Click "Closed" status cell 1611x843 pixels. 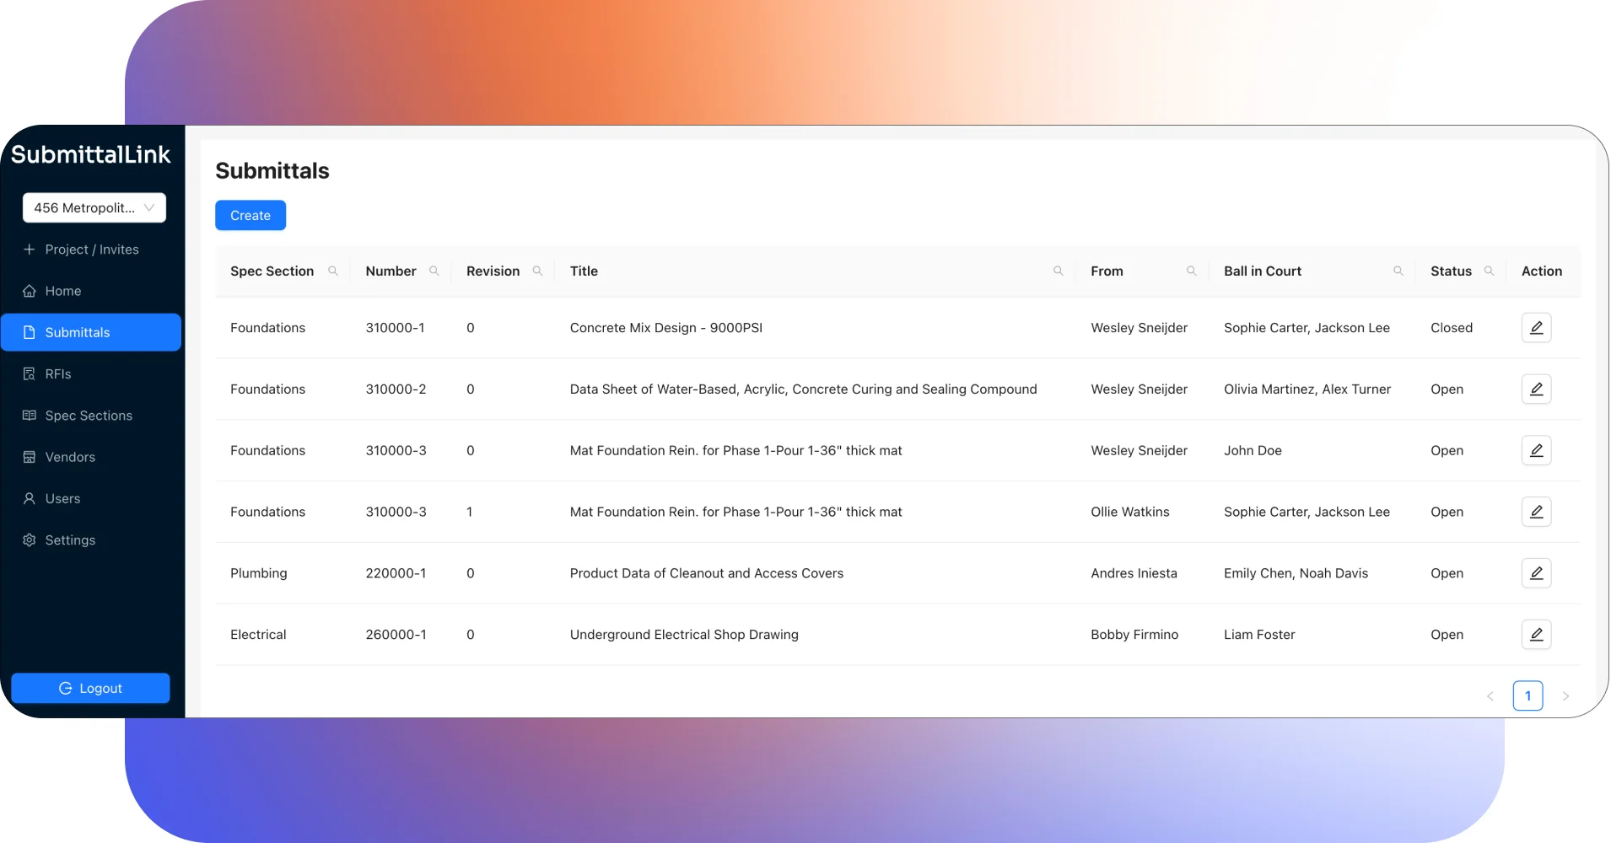point(1452,328)
